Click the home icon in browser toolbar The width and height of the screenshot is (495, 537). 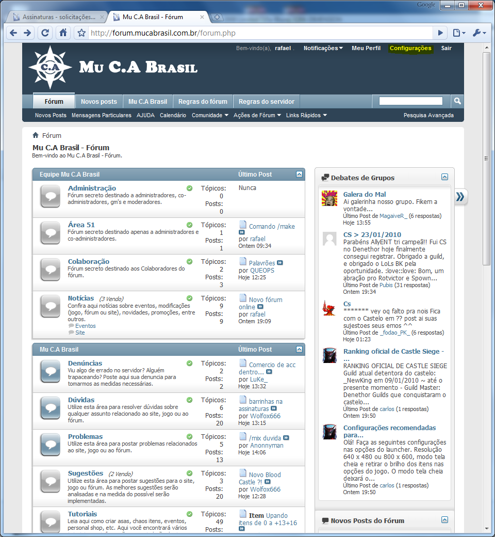coord(63,33)
